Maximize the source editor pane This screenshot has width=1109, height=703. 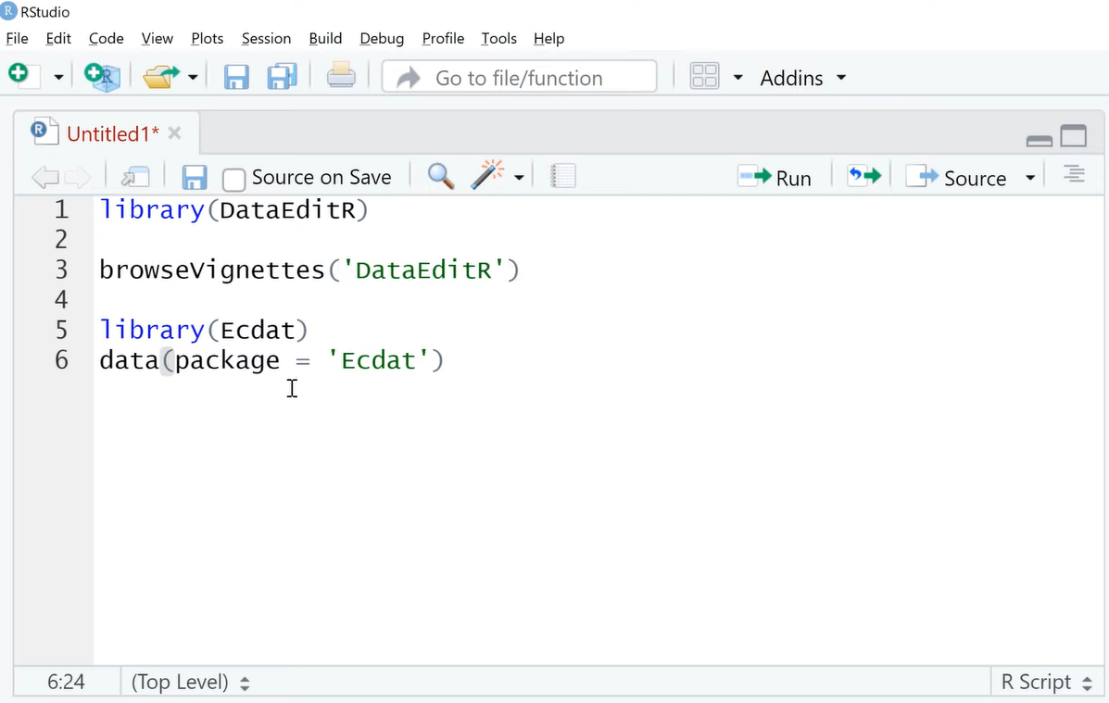click(1074, 136)
